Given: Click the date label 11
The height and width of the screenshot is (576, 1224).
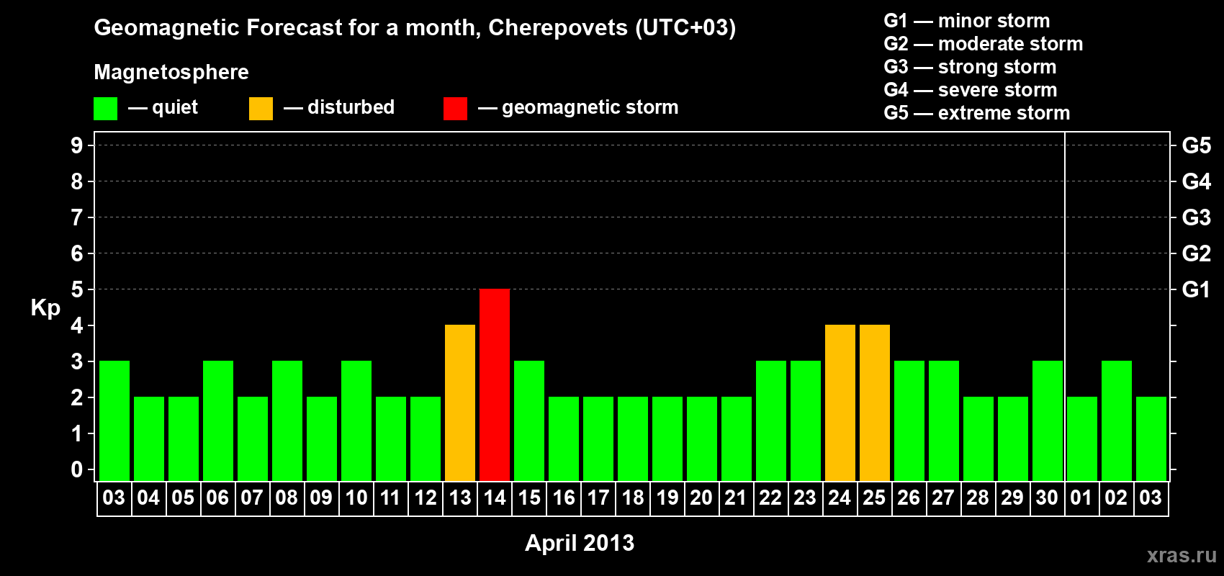Looking at the screenshot, I should click(390, 498).
